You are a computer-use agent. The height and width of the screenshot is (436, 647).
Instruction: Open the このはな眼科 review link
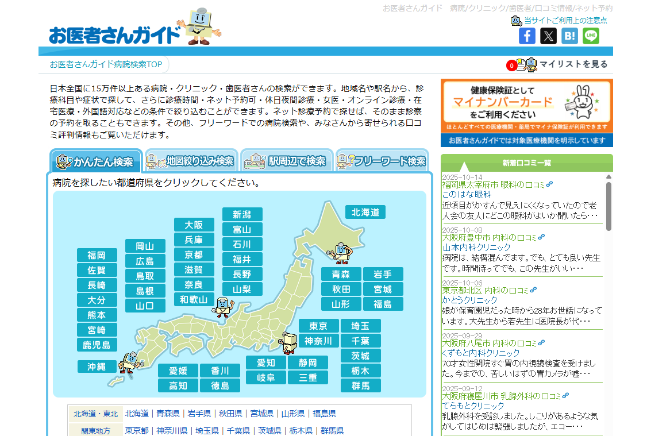tap(463, 195)
